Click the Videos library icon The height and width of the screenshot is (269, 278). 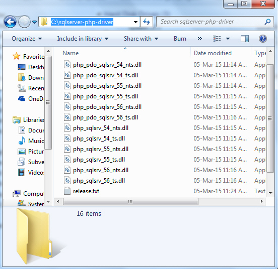[22, 172]
